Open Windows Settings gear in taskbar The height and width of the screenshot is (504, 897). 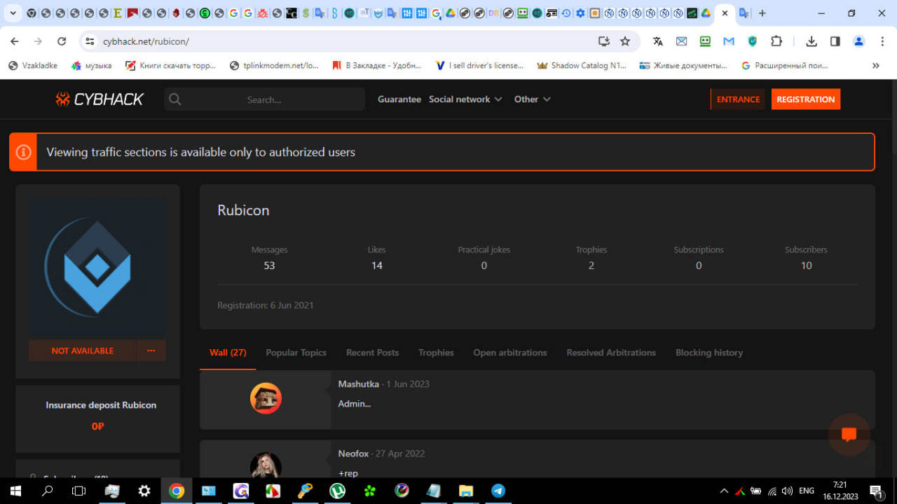point(144,491)
